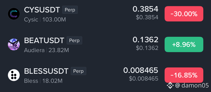The image size is (211, 92).
Task: Click the Cysic 103.00M volume label
Action: pos(45,20)
